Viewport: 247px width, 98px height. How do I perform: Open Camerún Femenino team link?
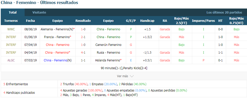(x=108, y=45)
